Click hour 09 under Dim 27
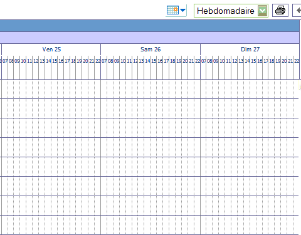Screen dimensions: 301x235 point(216,61)
